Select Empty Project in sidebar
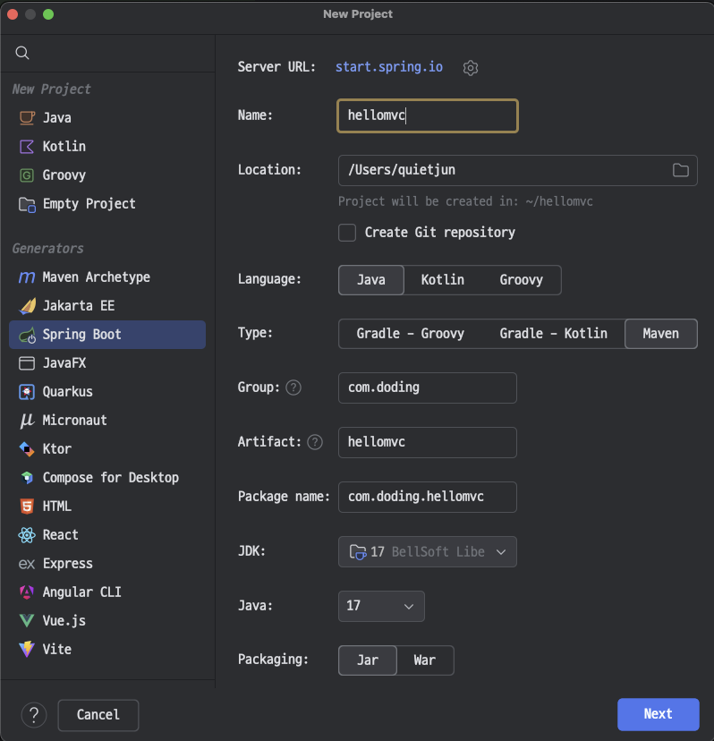The image size is (714, 741). pyautogui.click(x=107, y=204)
